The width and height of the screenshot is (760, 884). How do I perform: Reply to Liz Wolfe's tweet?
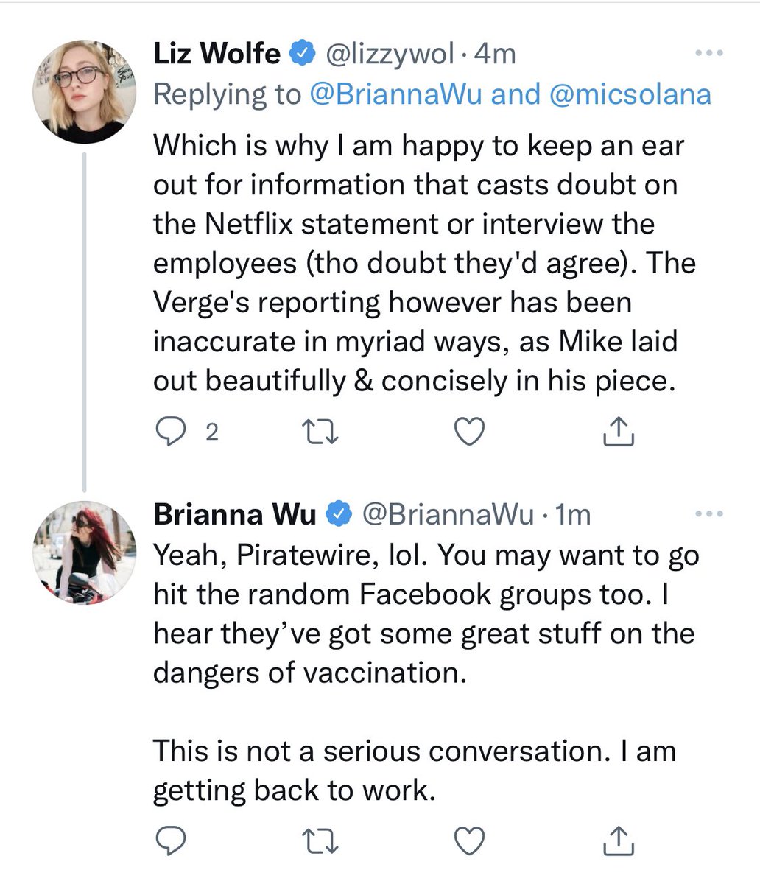pyautogui.click(x=172, y=432)
